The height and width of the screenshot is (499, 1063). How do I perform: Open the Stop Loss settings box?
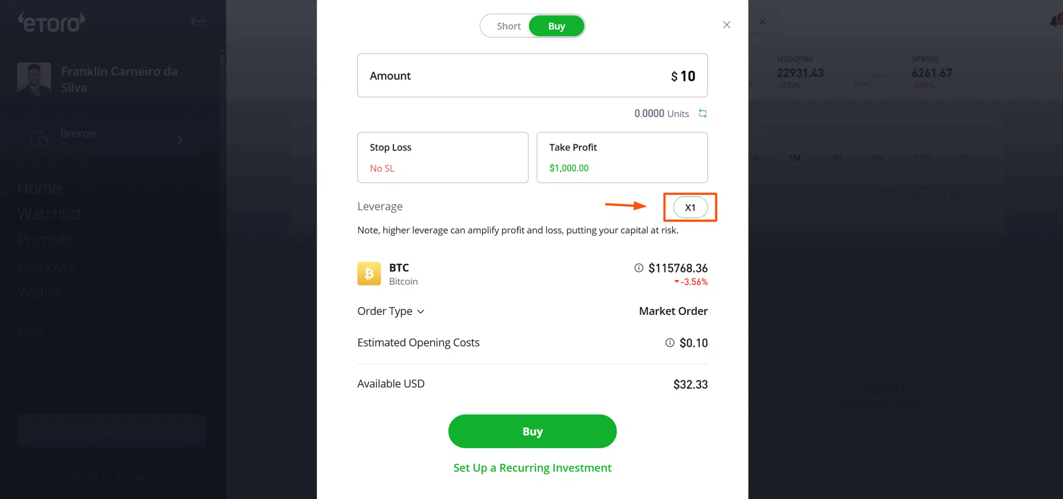[x=443, y=157]
